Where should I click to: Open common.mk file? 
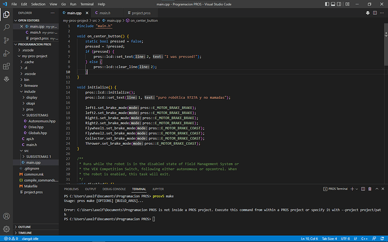[34, 175]
